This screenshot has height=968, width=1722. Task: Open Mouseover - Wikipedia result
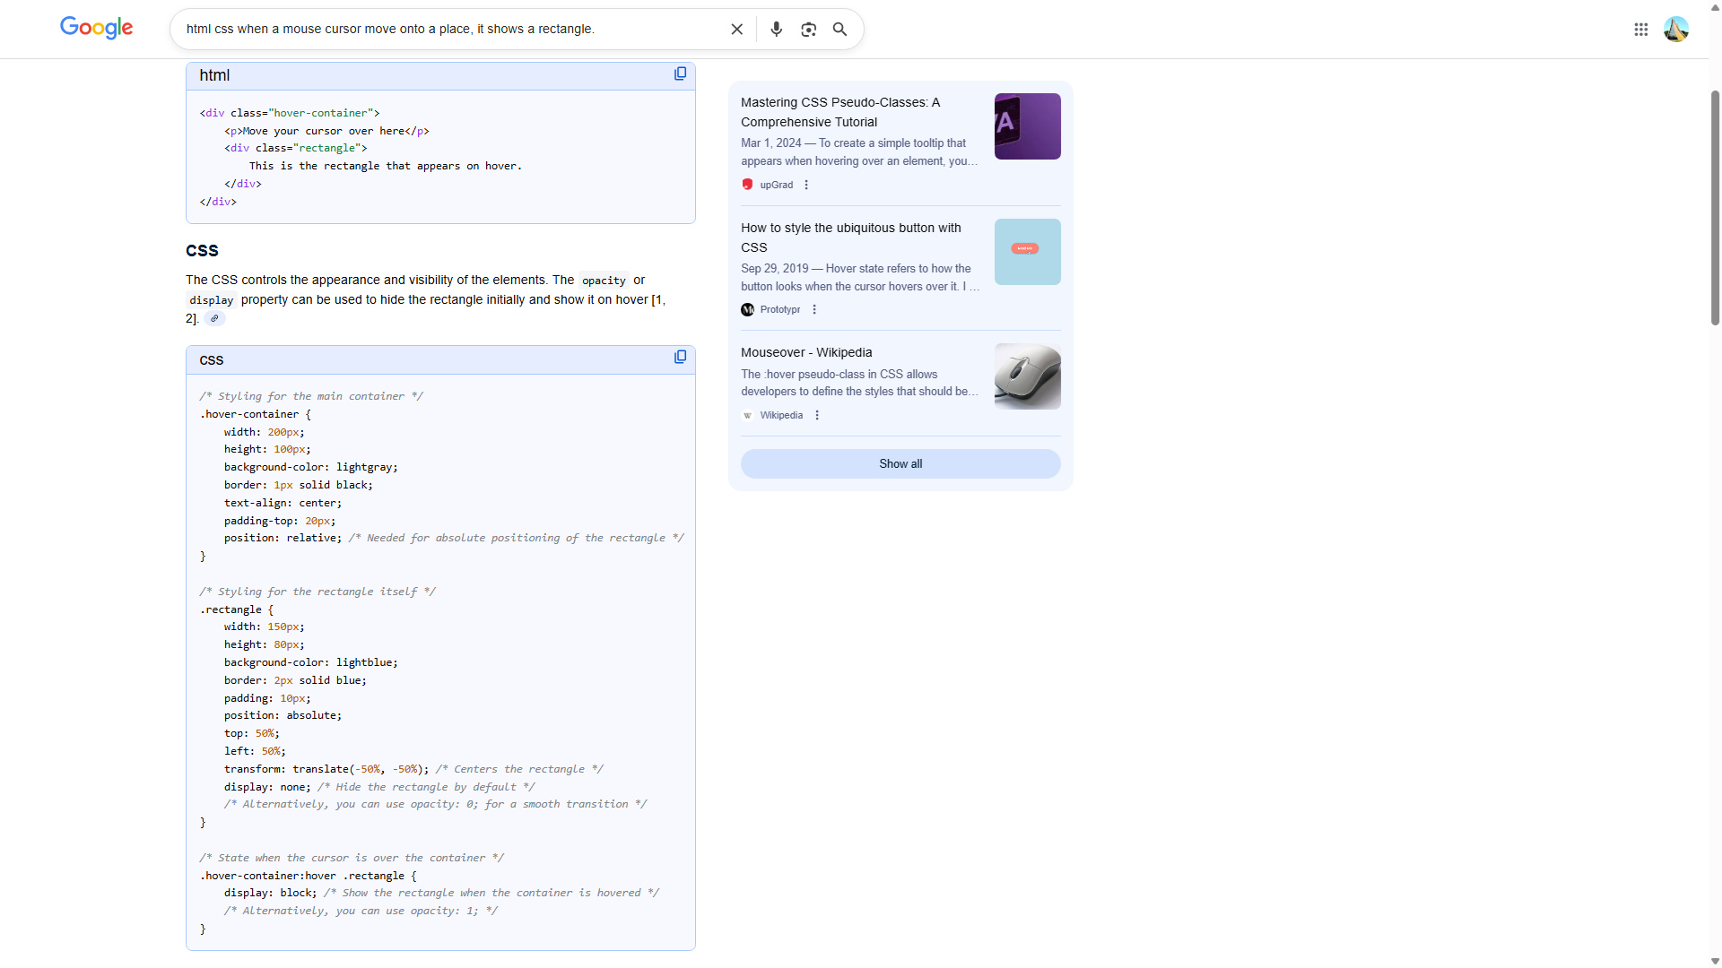[x=805, y=352]
